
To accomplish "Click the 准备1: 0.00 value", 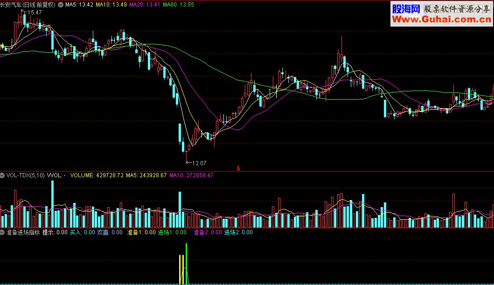I will pyautogui.click(x=141, y=232).
